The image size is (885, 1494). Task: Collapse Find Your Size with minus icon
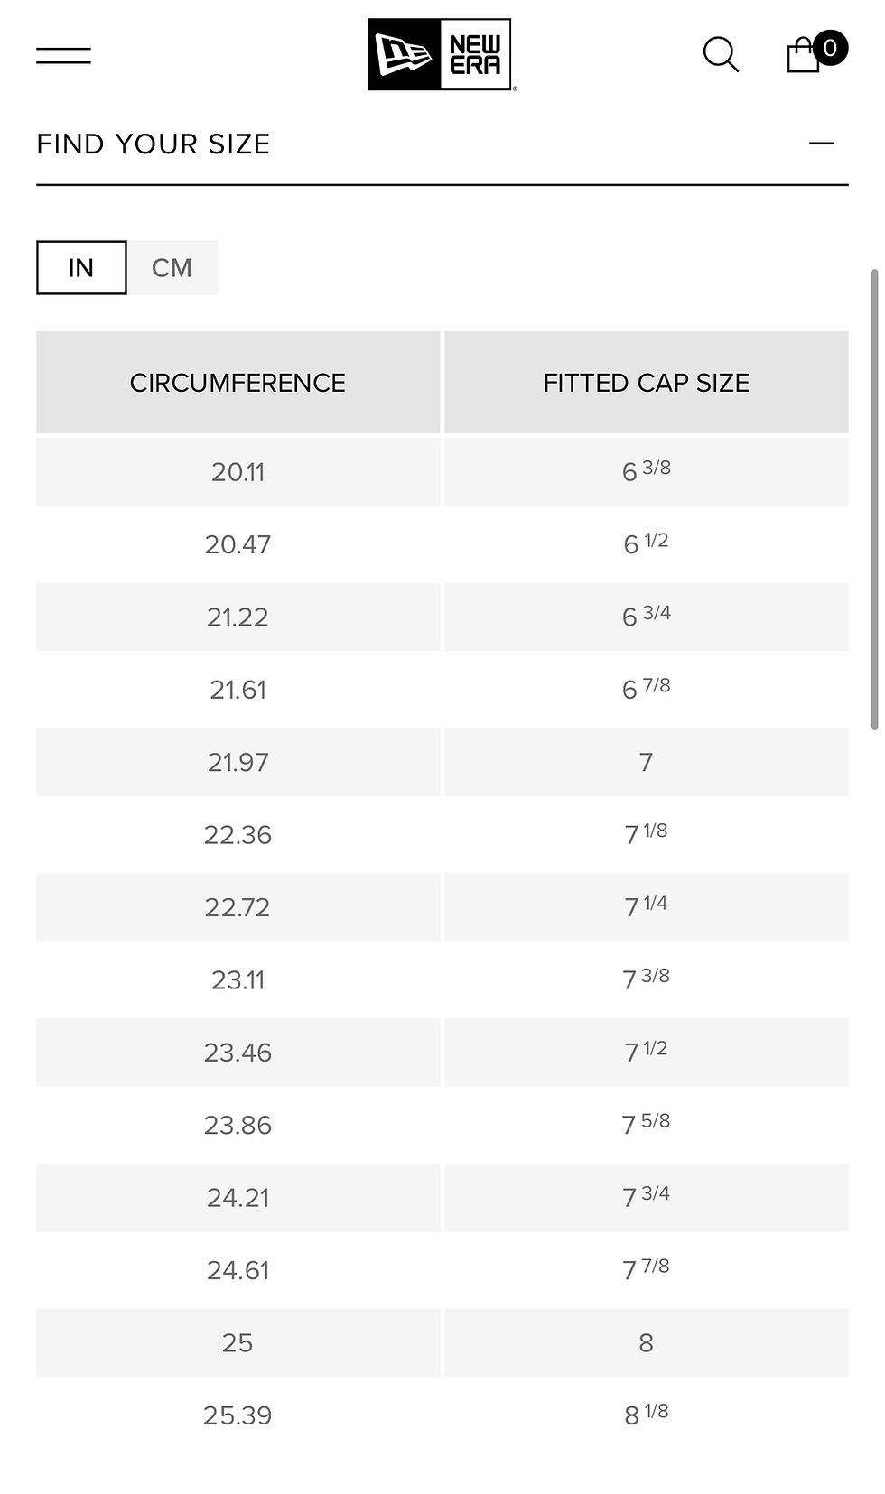point(822,144)
